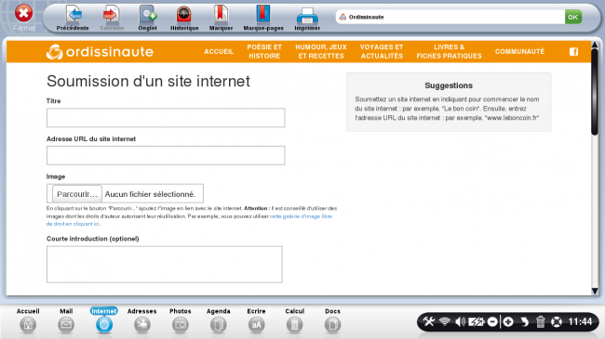Click the 11:44 clock
The height and width of the screenshot is (339, 605).
coord(580,321)
